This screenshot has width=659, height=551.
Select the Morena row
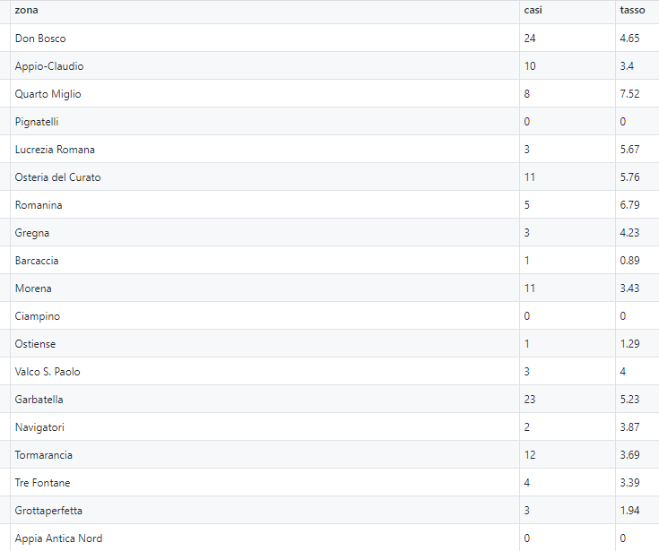pos(330,288)
